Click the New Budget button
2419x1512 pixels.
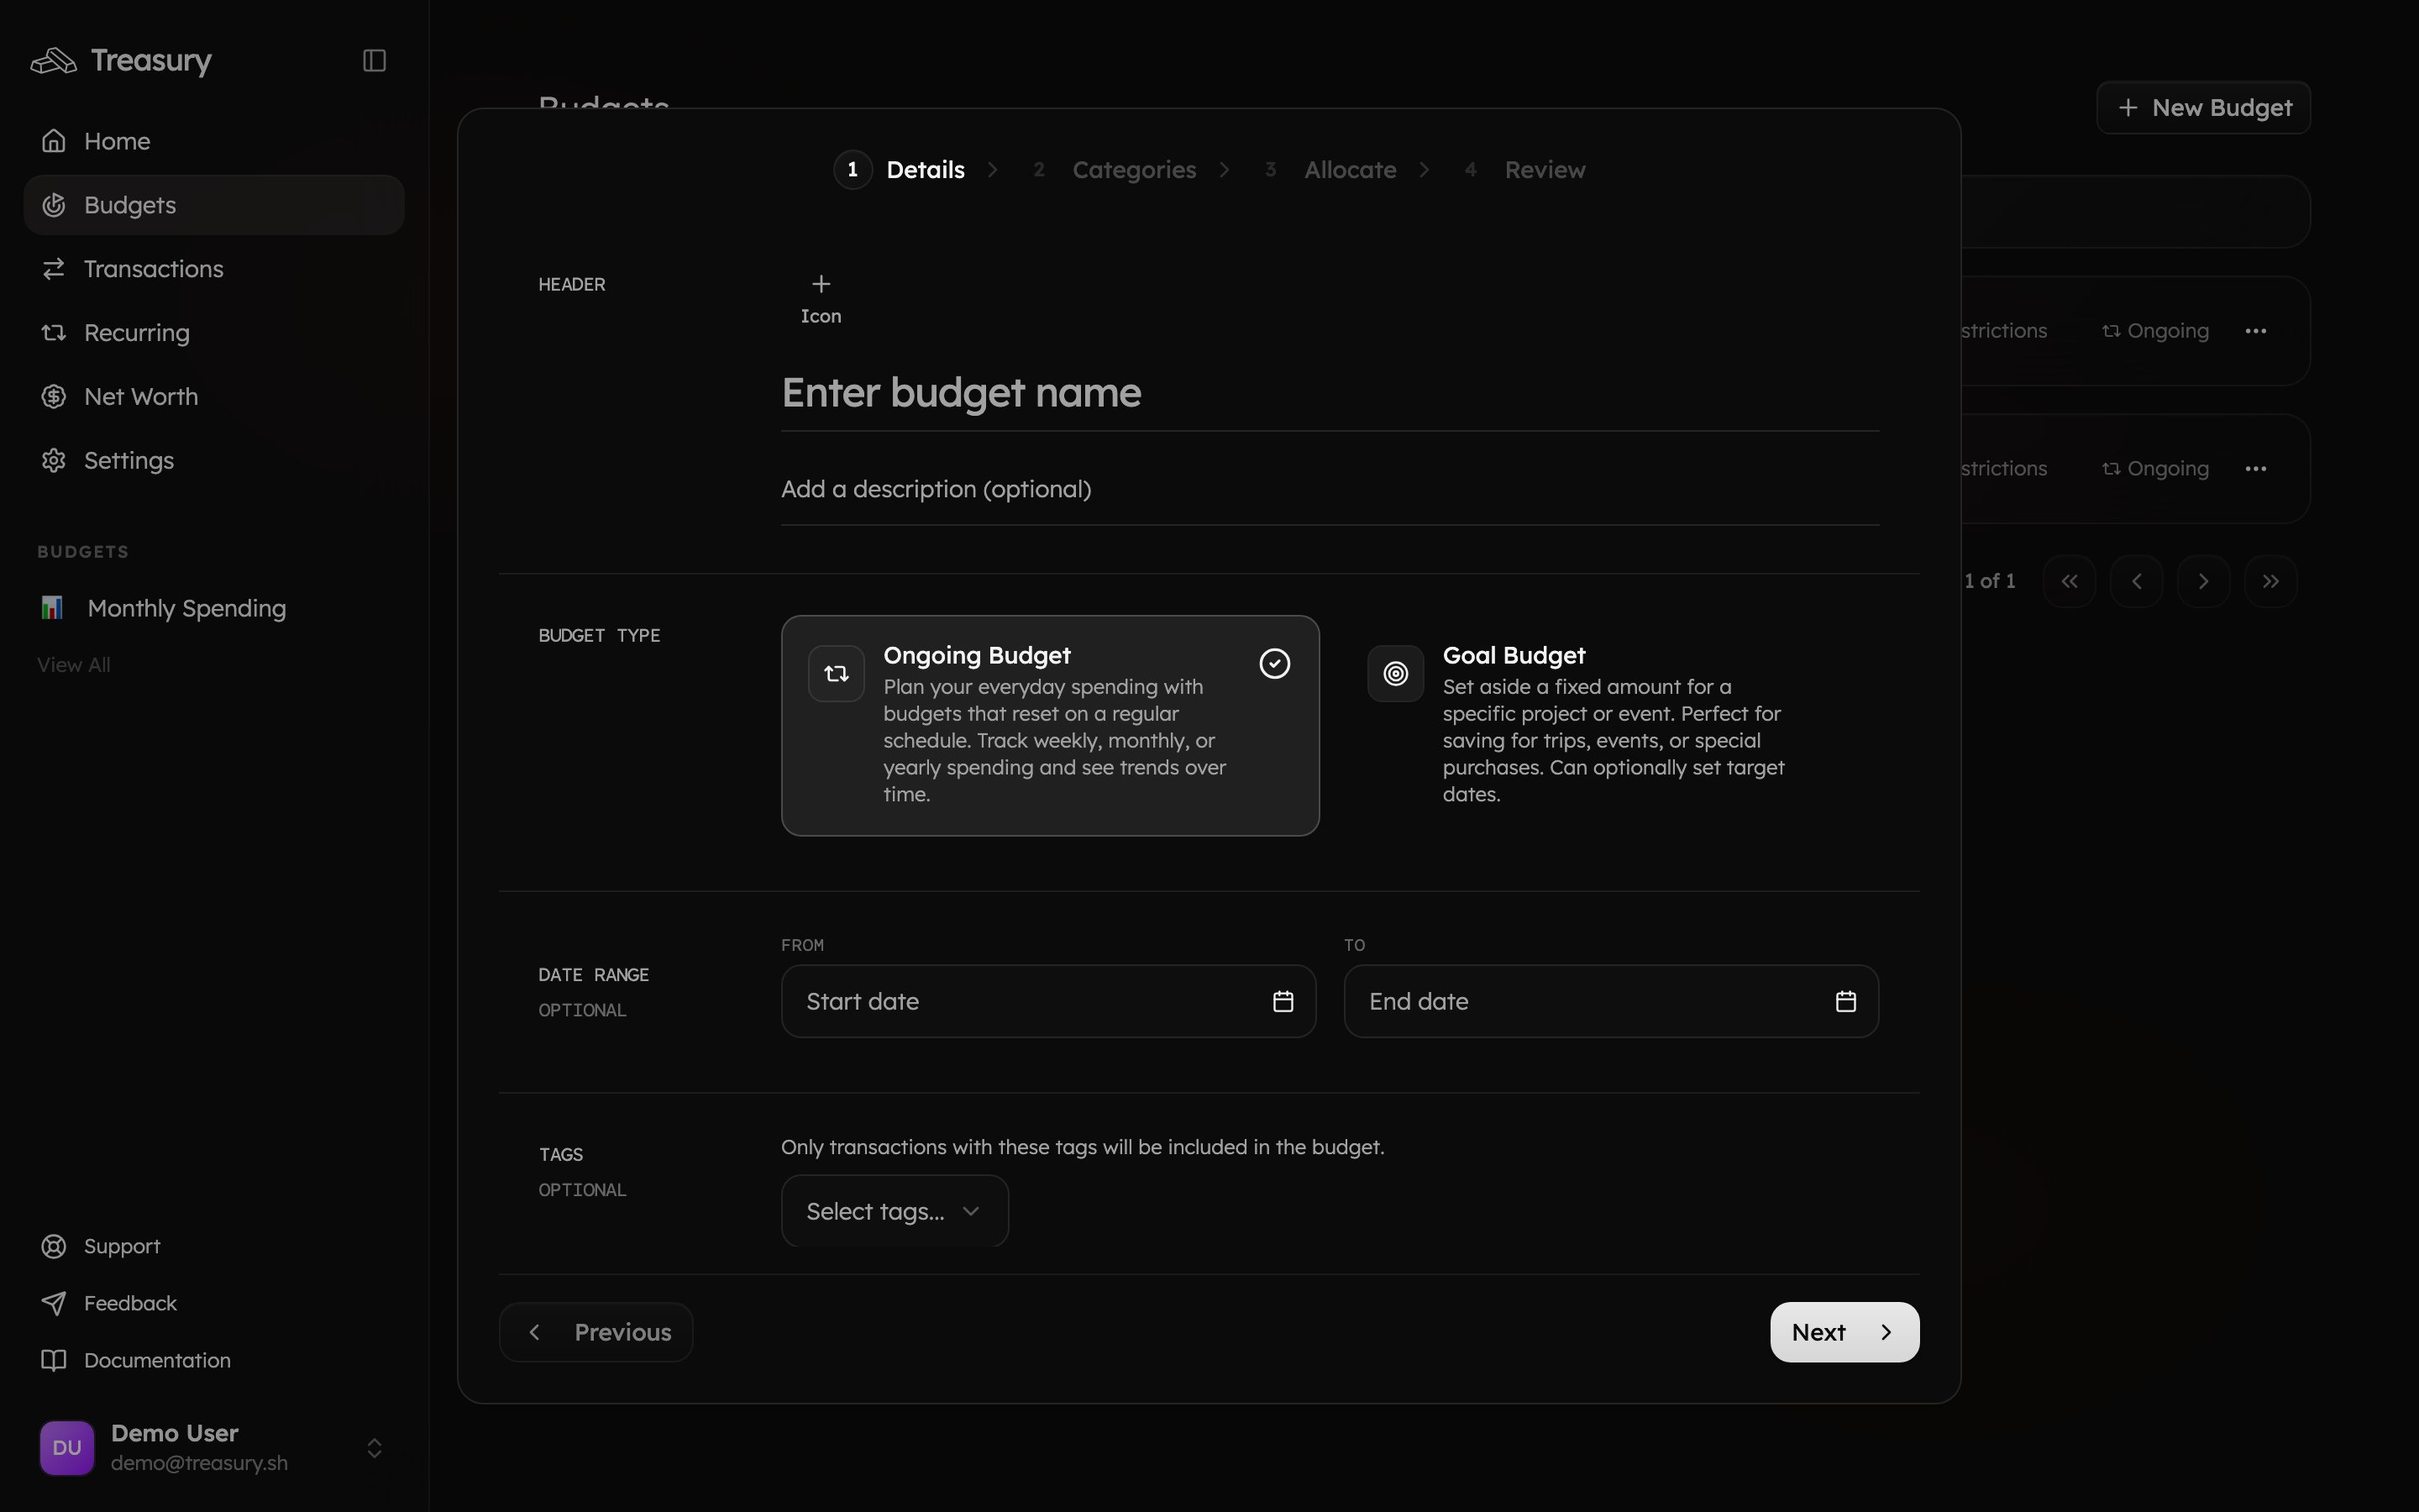2203,108
